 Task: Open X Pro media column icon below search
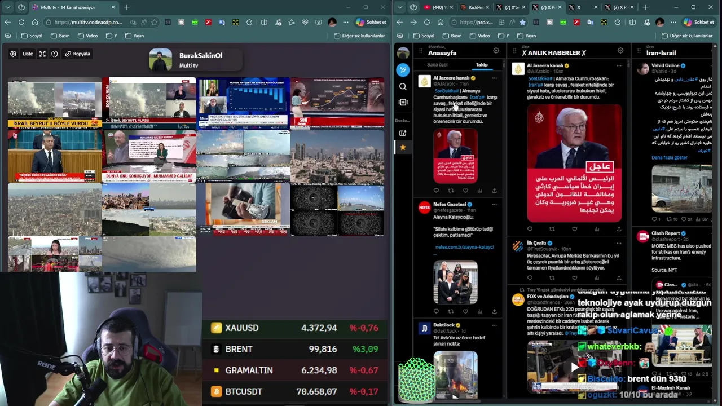(403, 102)
